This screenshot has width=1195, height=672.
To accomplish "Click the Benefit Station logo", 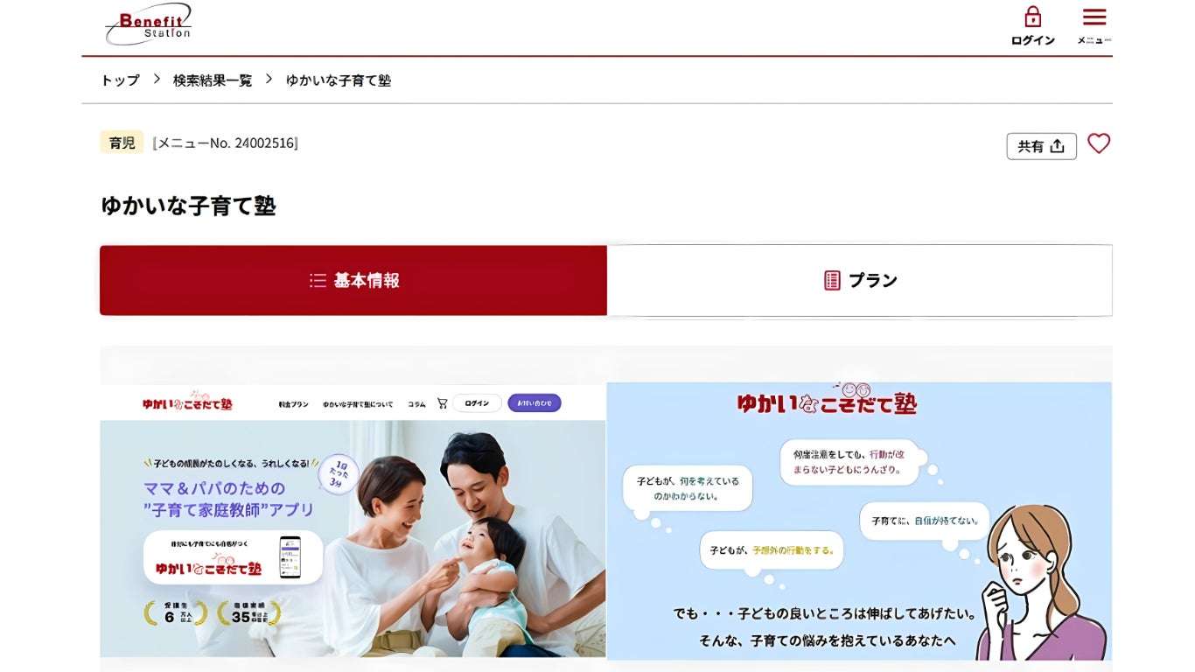I will 149,24.
